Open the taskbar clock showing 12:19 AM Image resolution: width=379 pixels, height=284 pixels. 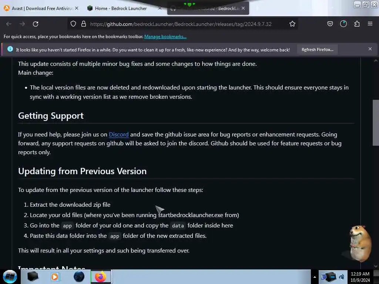click(360, 277)
